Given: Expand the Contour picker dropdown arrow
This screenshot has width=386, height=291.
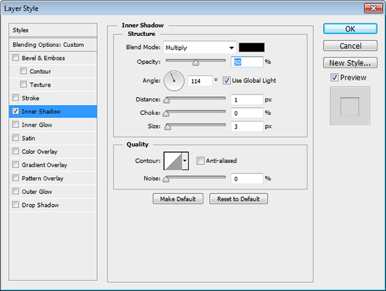Looking at the screenshot, I should 185,161.
